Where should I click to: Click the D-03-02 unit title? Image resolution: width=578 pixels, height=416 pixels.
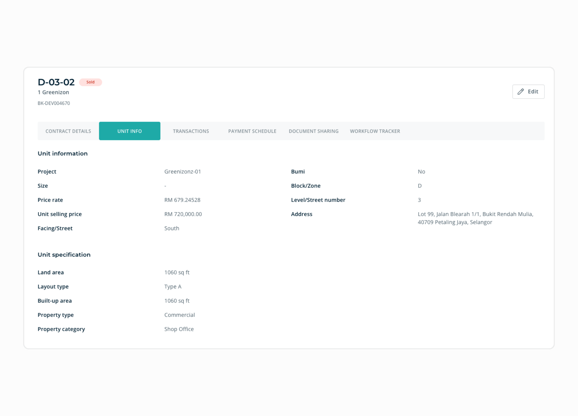click(x=56, y=82)
